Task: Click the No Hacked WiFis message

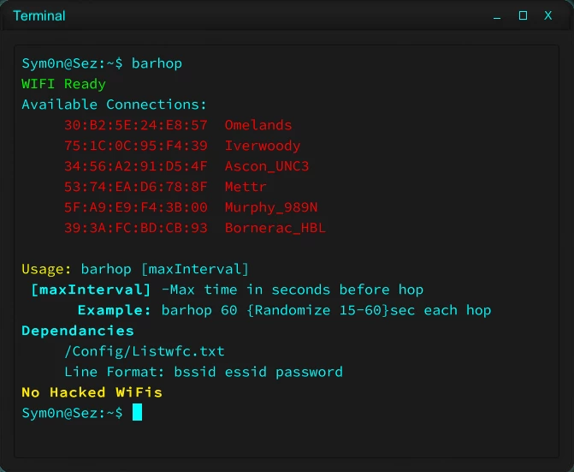Action: [92, 392]
